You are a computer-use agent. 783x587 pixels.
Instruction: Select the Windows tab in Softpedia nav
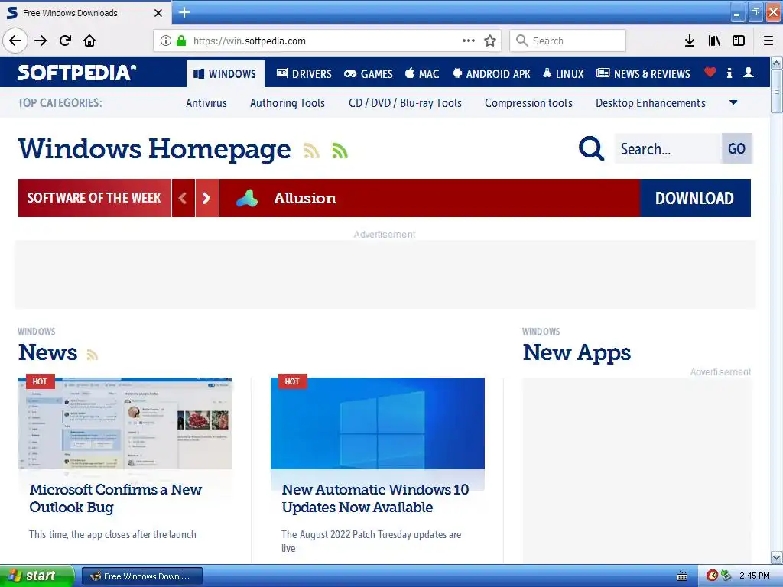point(226,74)
